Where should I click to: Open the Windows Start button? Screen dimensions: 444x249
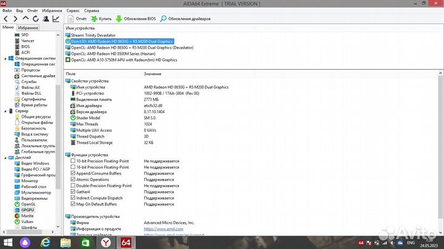point(7,243)
